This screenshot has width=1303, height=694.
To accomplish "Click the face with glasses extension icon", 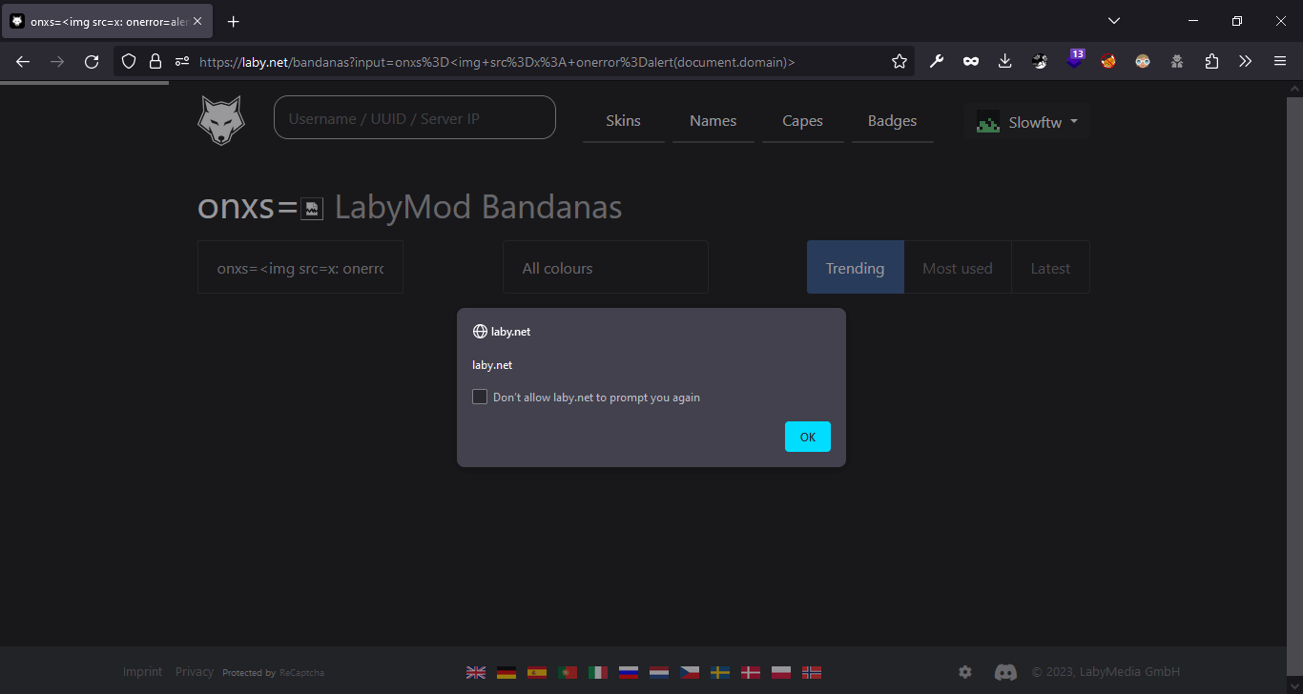I will [x=1143, y=61].
